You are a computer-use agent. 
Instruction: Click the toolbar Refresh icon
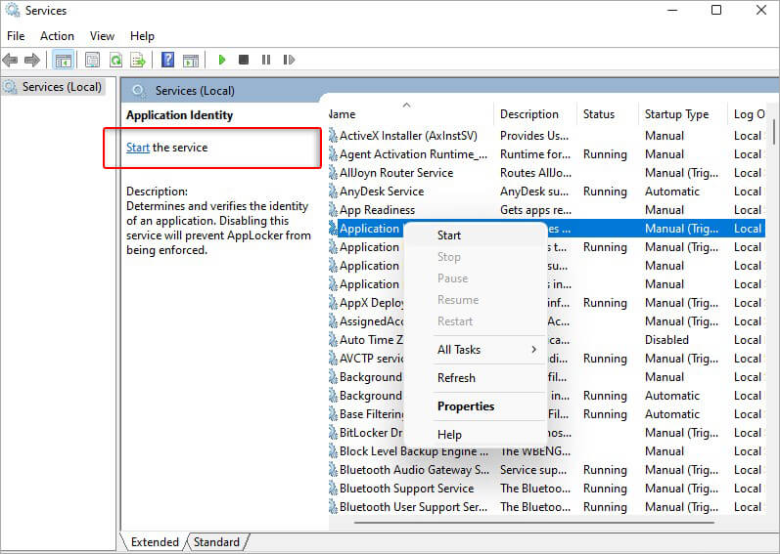point(115,60)
